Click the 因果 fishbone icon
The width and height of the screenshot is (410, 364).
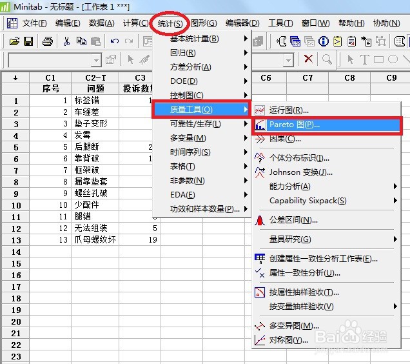[x=260, y=139]
